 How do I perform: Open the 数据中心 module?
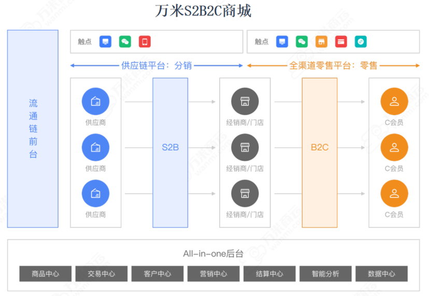382,274
